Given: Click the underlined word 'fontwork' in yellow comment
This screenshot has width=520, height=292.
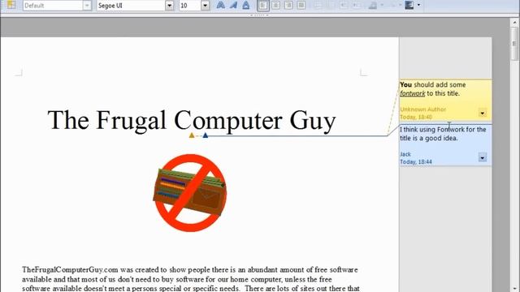Looking at the screenshot, I should pos(412,94).
